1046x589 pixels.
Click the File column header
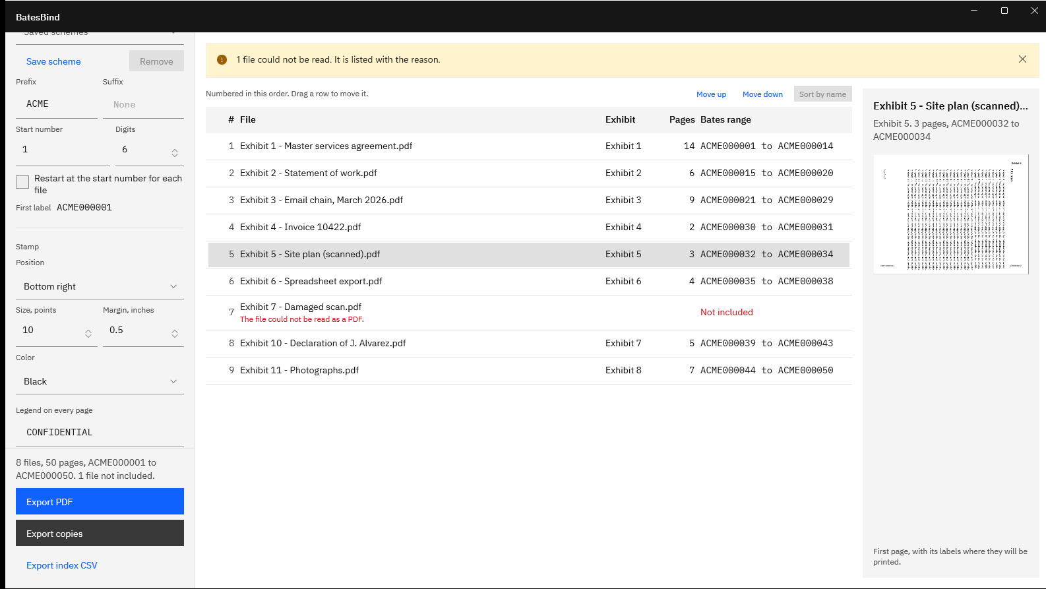248,119
